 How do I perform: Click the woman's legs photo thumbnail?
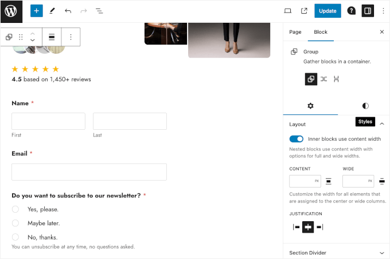click(x=229, y=40)
